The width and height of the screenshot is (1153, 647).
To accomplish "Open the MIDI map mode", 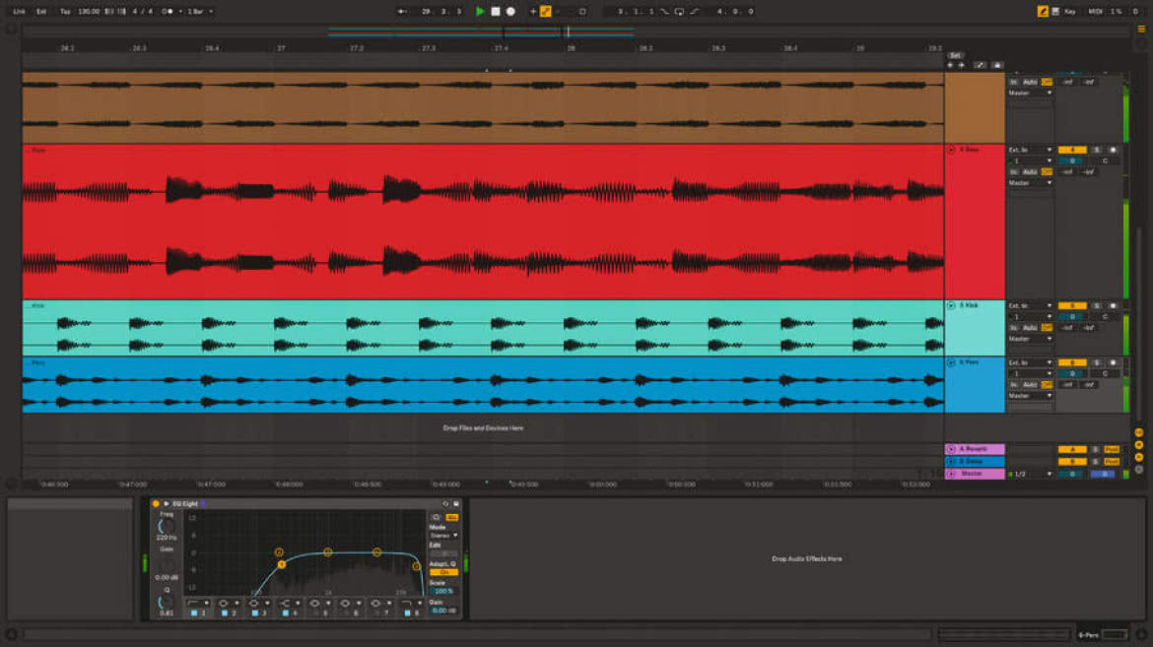I will tap(1095, 11).
